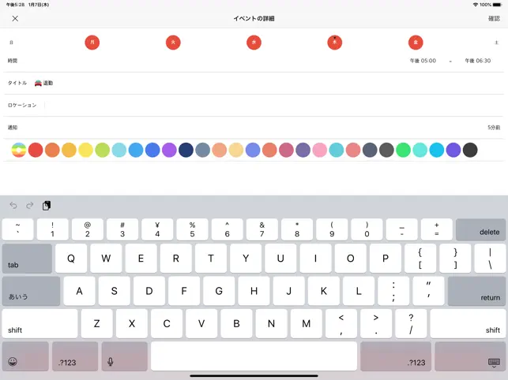
Task: Tap the redo arrow above keyboard
Action: tap(30, 205)
